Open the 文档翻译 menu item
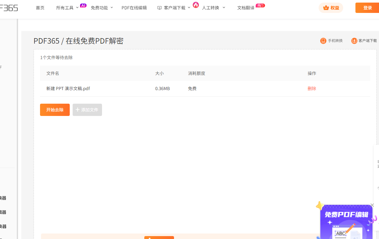Image resolution: width=379 pixels, height=239 pixels. click(x=246, y=8)
